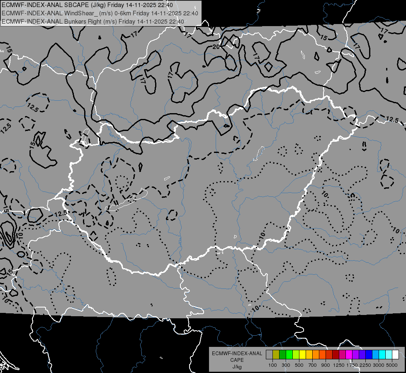Click the pure blue legend swatch

pyautogui.click(x=369, y=354)
